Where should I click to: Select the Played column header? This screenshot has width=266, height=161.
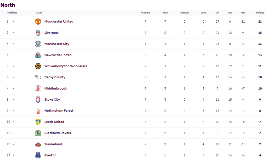(x=145, y=12)
